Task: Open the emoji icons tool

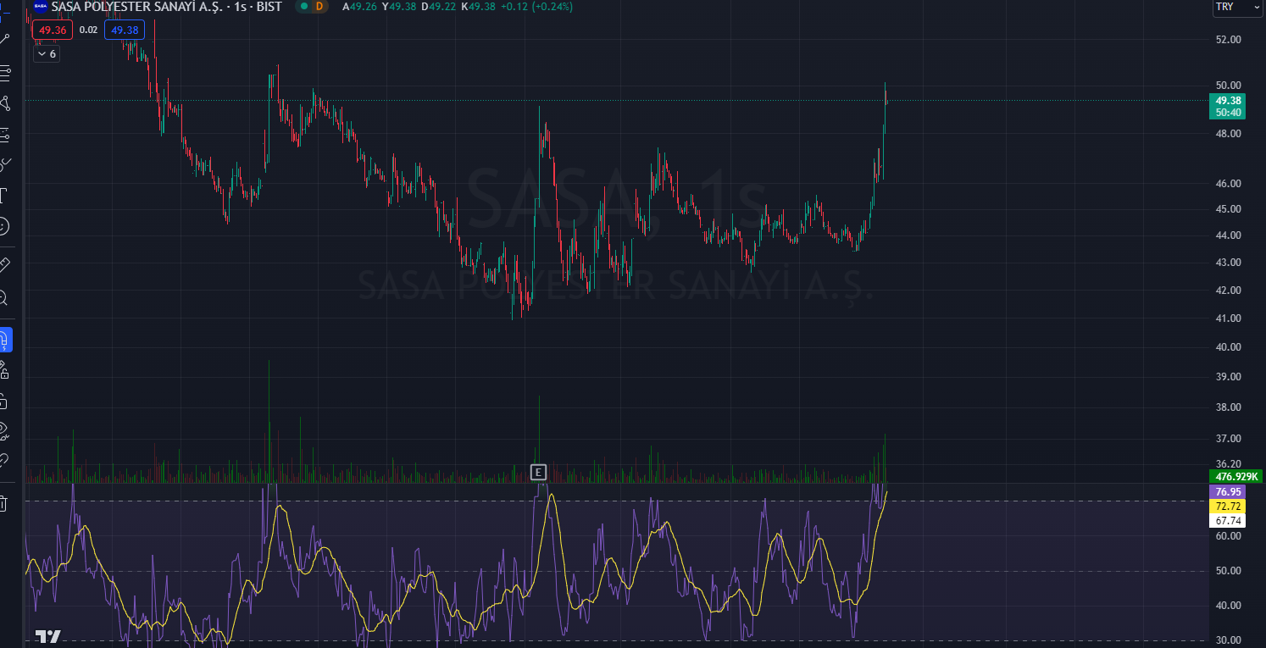Action: coord(3,226)
